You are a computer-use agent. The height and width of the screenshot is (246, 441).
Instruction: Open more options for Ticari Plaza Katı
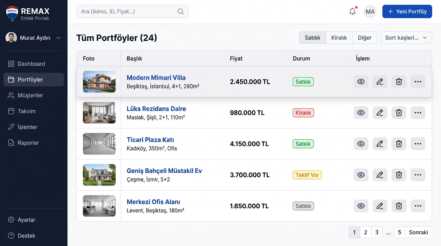(x=418, y=144)
